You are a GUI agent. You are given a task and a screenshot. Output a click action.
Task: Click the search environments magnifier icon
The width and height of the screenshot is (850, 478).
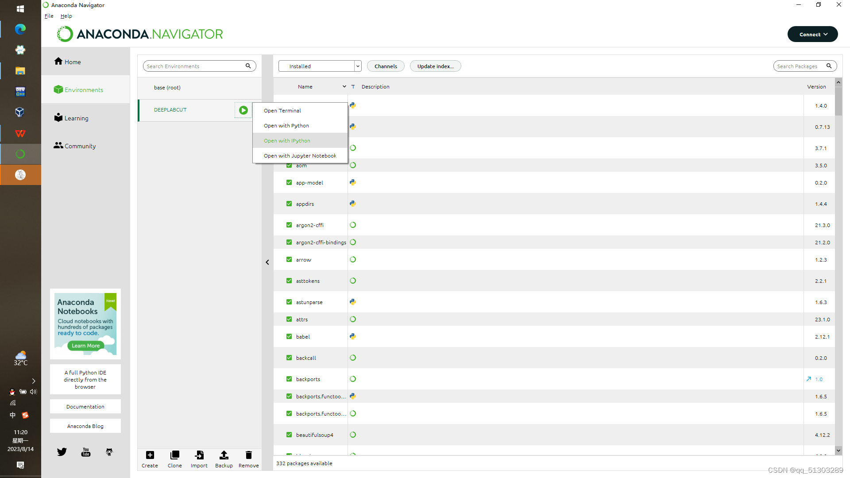(248, 66)
